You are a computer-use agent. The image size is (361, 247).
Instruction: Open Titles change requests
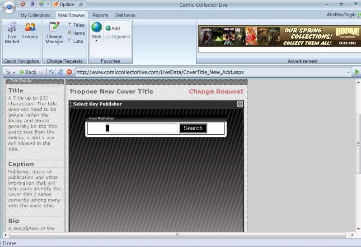pyautogui.click(x=76, y=25)
